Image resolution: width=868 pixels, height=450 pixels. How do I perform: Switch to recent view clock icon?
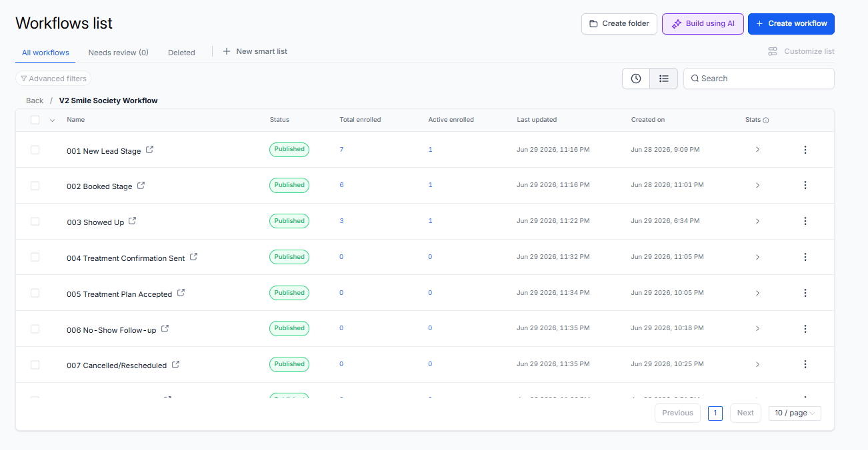[636, 79]
